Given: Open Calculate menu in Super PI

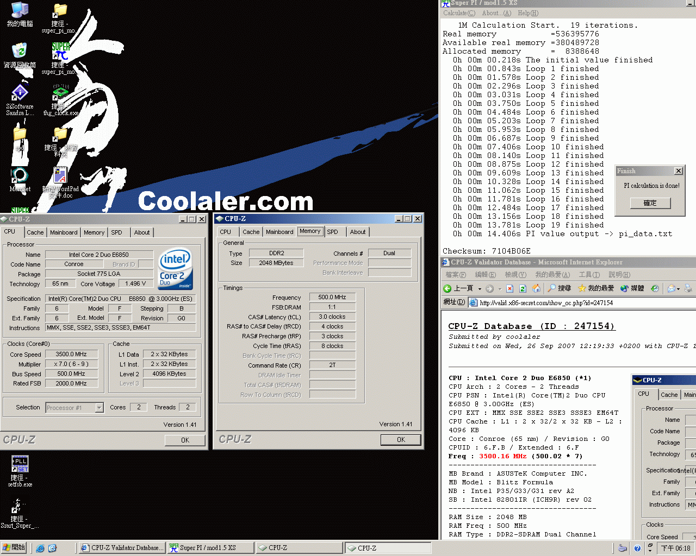Looking at the screenshot, I should [459, 13].
